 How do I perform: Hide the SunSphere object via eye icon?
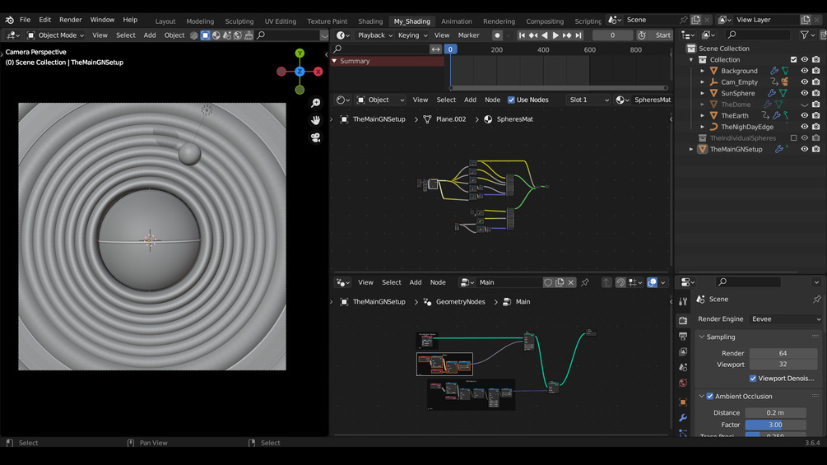tap(805, 93)
